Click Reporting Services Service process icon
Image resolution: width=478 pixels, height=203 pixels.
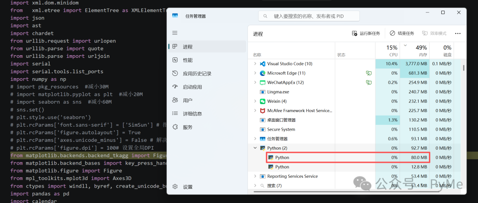point(262,176)
